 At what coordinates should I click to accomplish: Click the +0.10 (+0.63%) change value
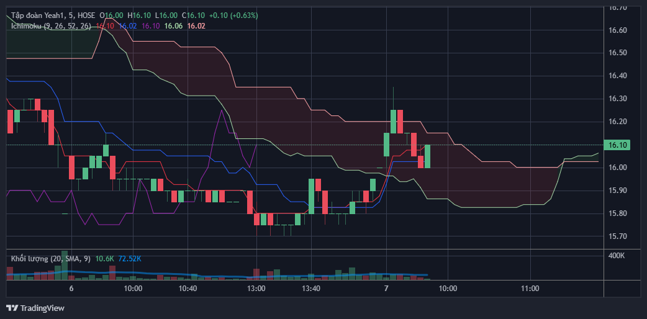click(233, 16)
